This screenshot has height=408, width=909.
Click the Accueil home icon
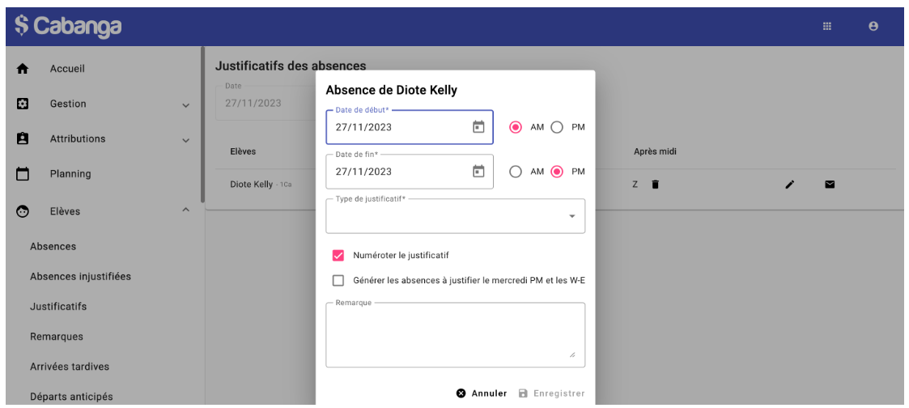coord(23,69)
